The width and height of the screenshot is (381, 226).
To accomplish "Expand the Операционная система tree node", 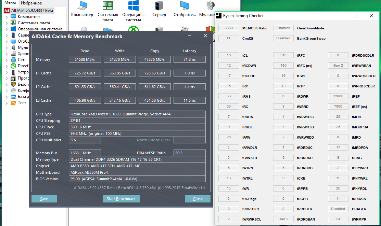I will coord(7,29).
